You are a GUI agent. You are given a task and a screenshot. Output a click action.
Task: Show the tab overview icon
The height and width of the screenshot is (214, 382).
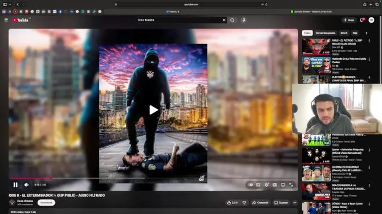point(377,4)
